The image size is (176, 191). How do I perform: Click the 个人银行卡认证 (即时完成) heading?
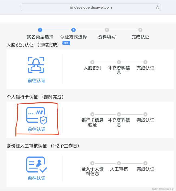click(35, 97)
